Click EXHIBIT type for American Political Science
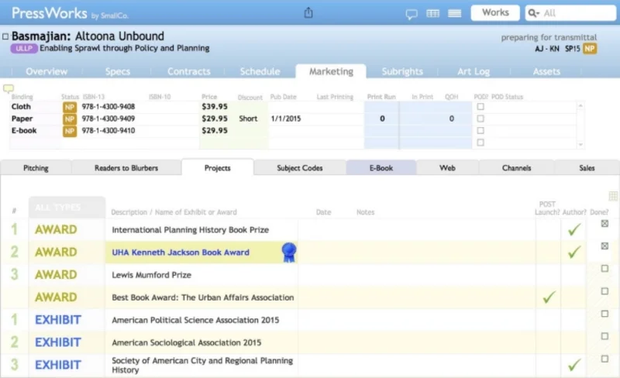Screen dimensions: 620x378 point(58,320)
